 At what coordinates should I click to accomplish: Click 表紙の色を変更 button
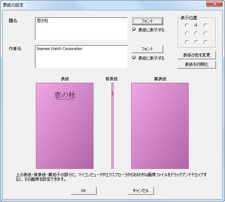[197, 55]
